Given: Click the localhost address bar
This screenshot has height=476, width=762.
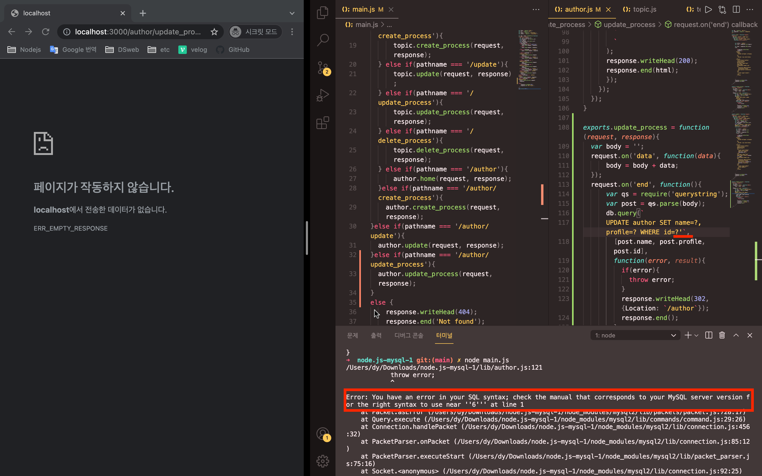Looking at the screenshot, I should (138, 32).
